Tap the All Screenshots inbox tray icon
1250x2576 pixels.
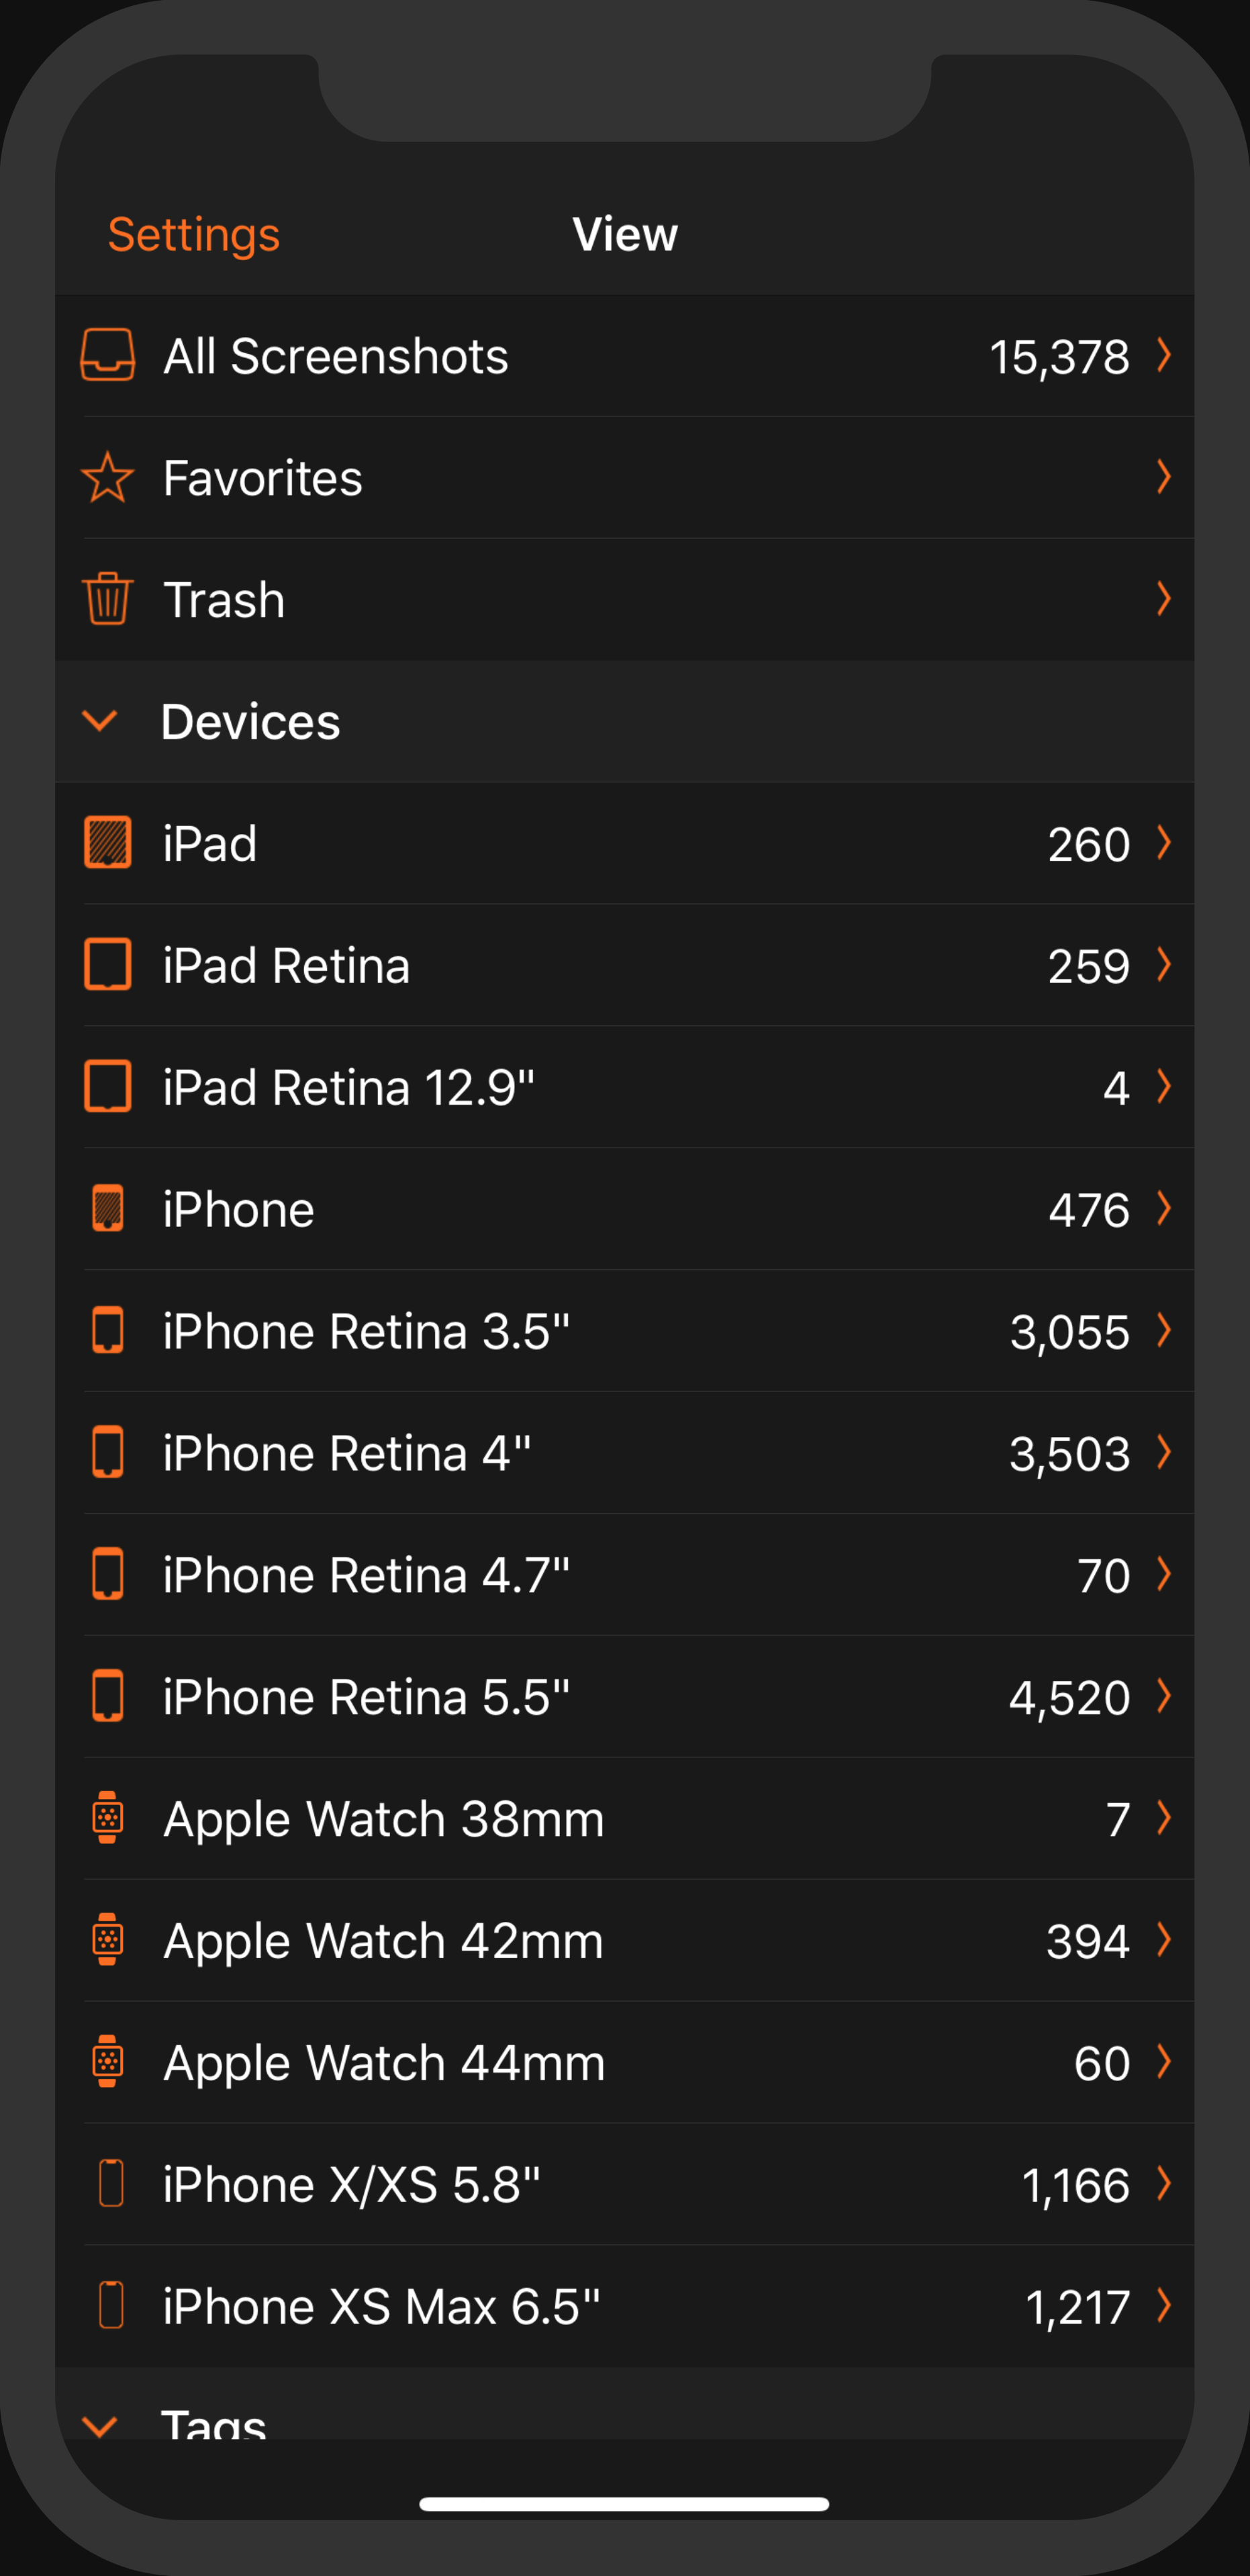[107, 355]
